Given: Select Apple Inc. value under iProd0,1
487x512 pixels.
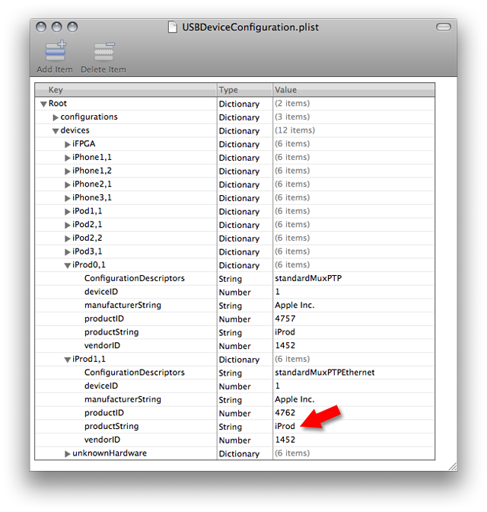Looking at the screenshot, I should (294, 306).
